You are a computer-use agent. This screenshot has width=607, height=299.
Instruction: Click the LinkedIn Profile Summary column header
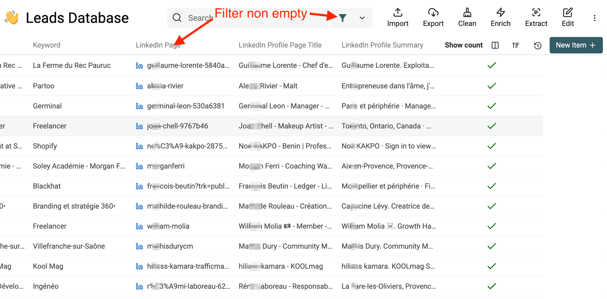click(x=382, y=45)
